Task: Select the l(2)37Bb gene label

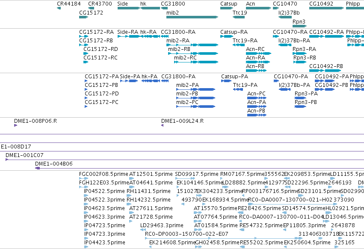Action: coord(289,13)
